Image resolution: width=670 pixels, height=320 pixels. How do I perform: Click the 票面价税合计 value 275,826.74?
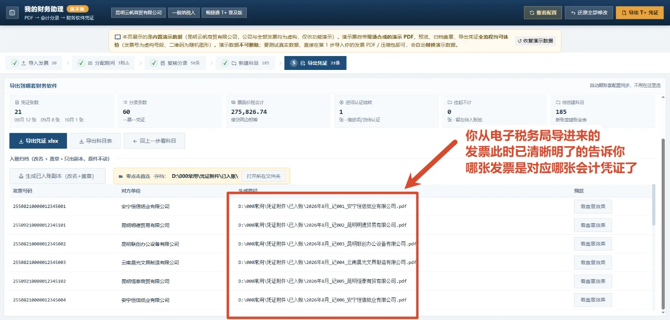[249, 112]
